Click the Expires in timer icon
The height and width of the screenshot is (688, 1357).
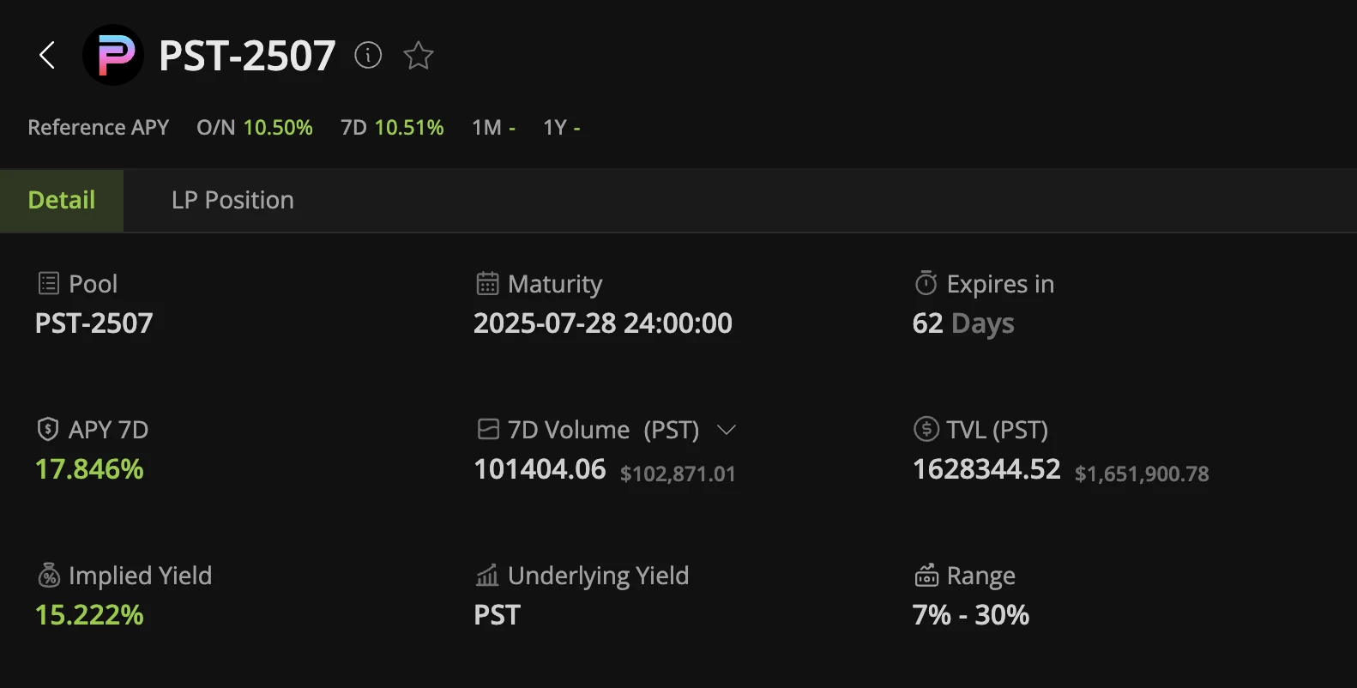pos(926,283)
